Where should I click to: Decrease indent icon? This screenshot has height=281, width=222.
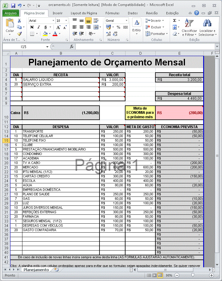pos(75,33)
